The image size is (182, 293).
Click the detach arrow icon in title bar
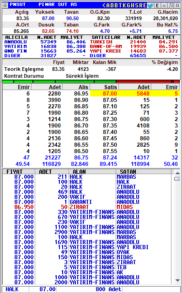pos(171,5)
